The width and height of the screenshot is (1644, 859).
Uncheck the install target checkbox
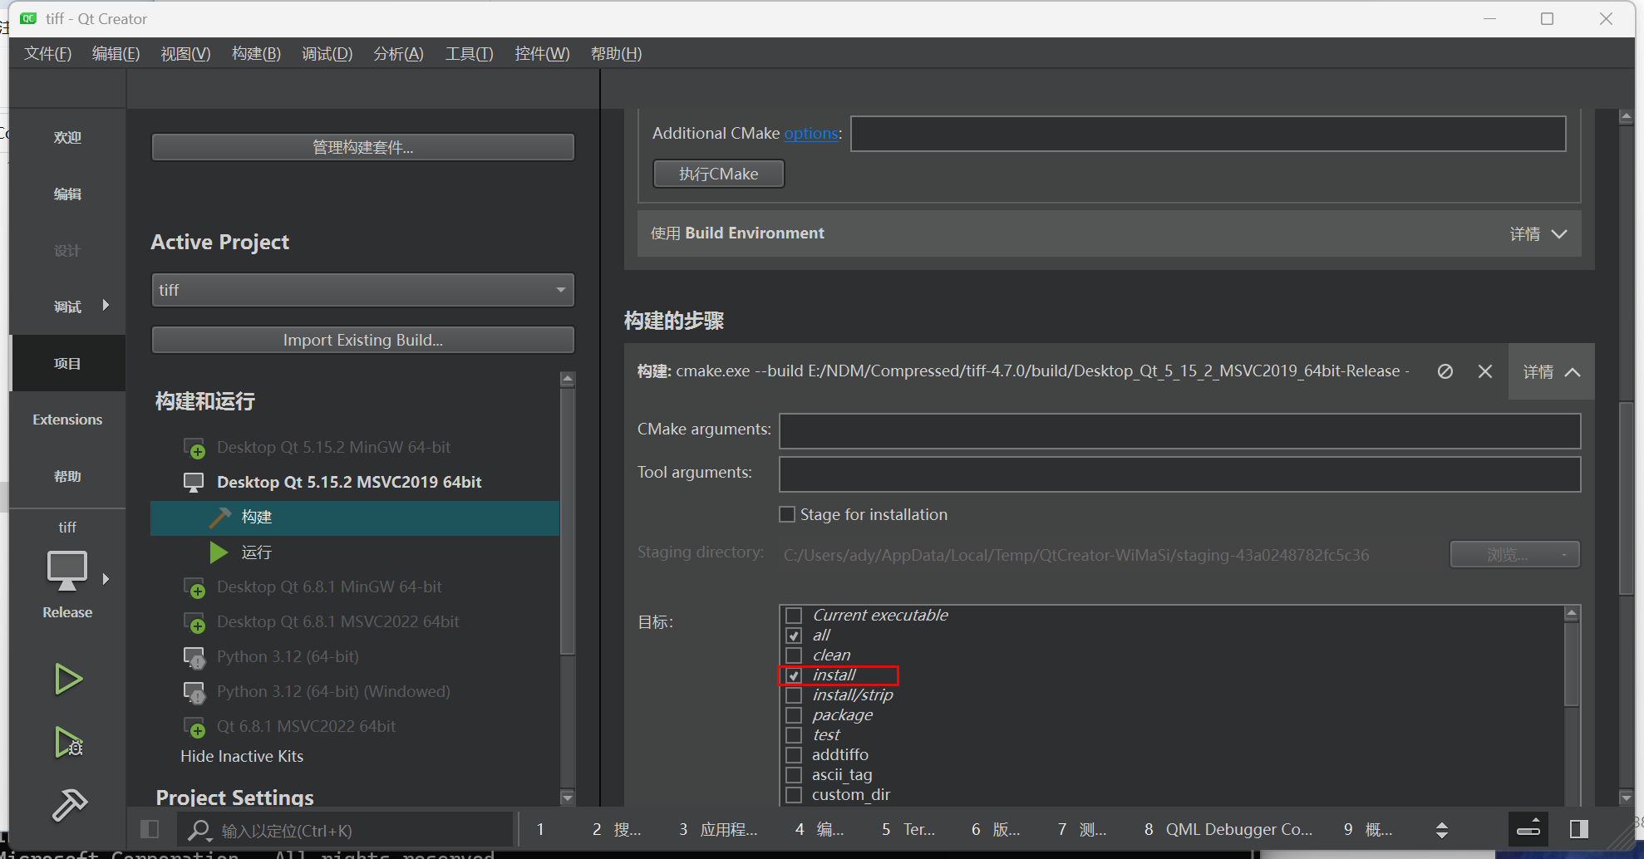pos(794,675)
